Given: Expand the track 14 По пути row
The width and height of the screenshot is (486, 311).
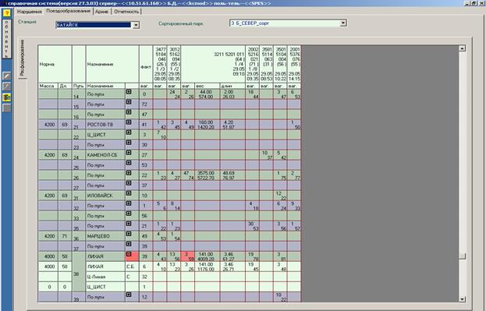Looking at the screenshot, I should pos(129,92).
